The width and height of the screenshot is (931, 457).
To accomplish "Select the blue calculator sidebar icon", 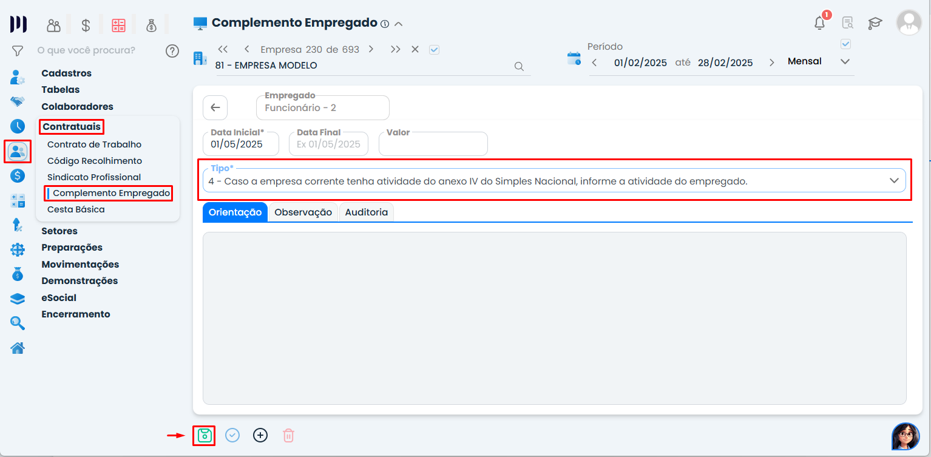I will 18,201.
